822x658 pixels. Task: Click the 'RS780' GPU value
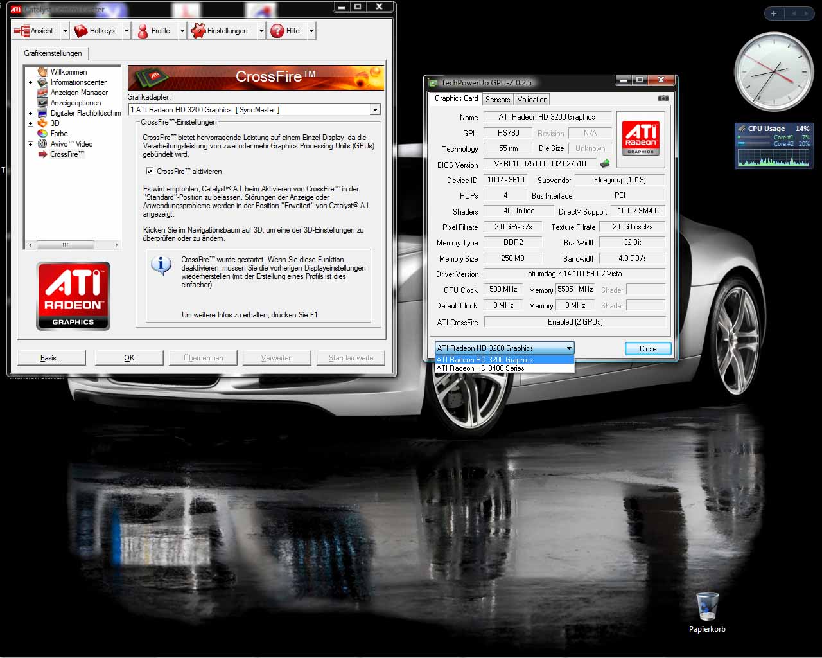tap(508, 133)
